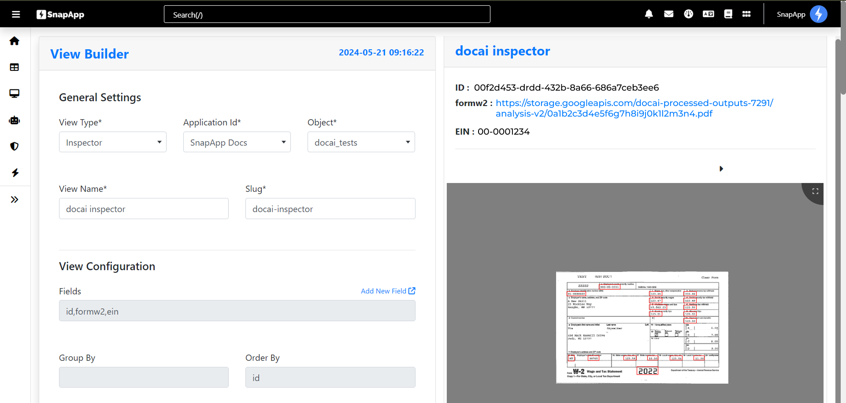Click the shield security icon in the sidebar

(x=15, y=146)
